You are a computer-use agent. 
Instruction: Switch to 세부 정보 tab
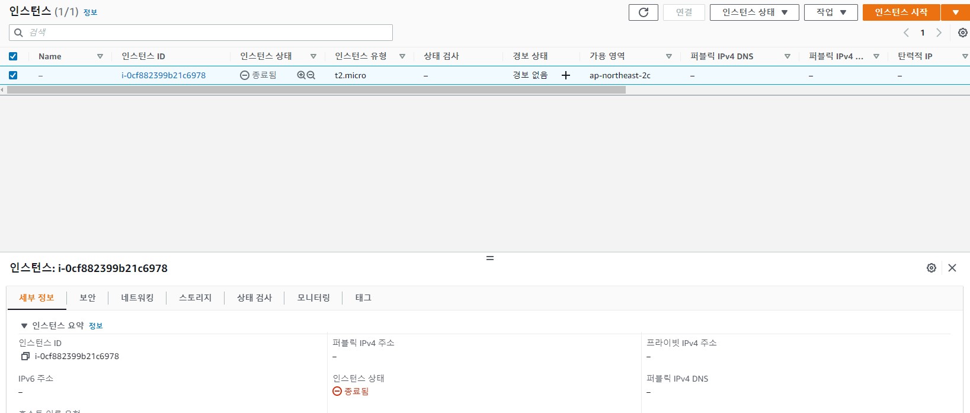37,297
